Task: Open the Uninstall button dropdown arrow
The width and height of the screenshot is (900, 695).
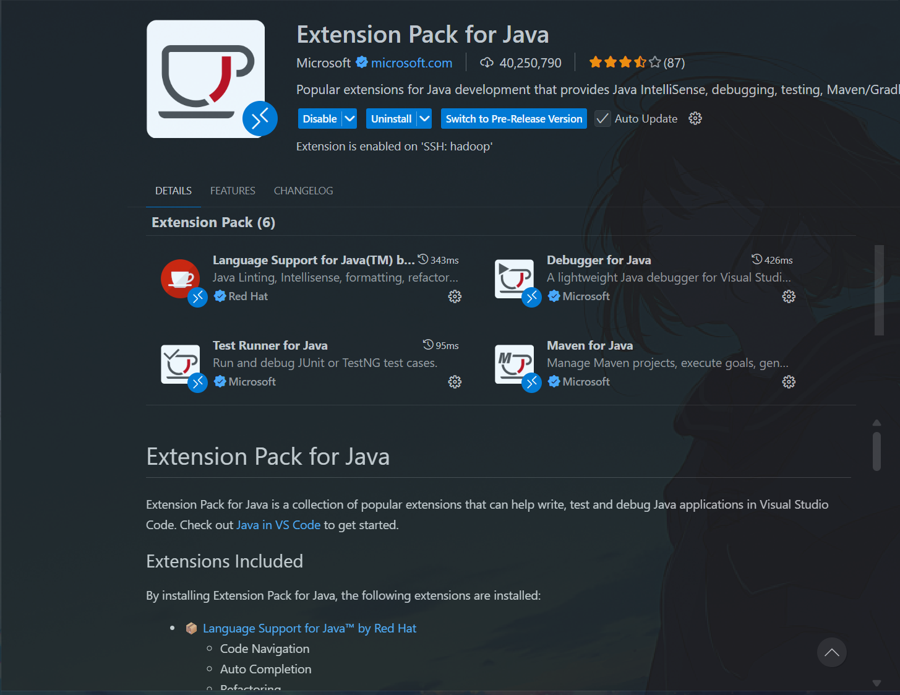Action: pyautogui.click(x=424, y=118)
